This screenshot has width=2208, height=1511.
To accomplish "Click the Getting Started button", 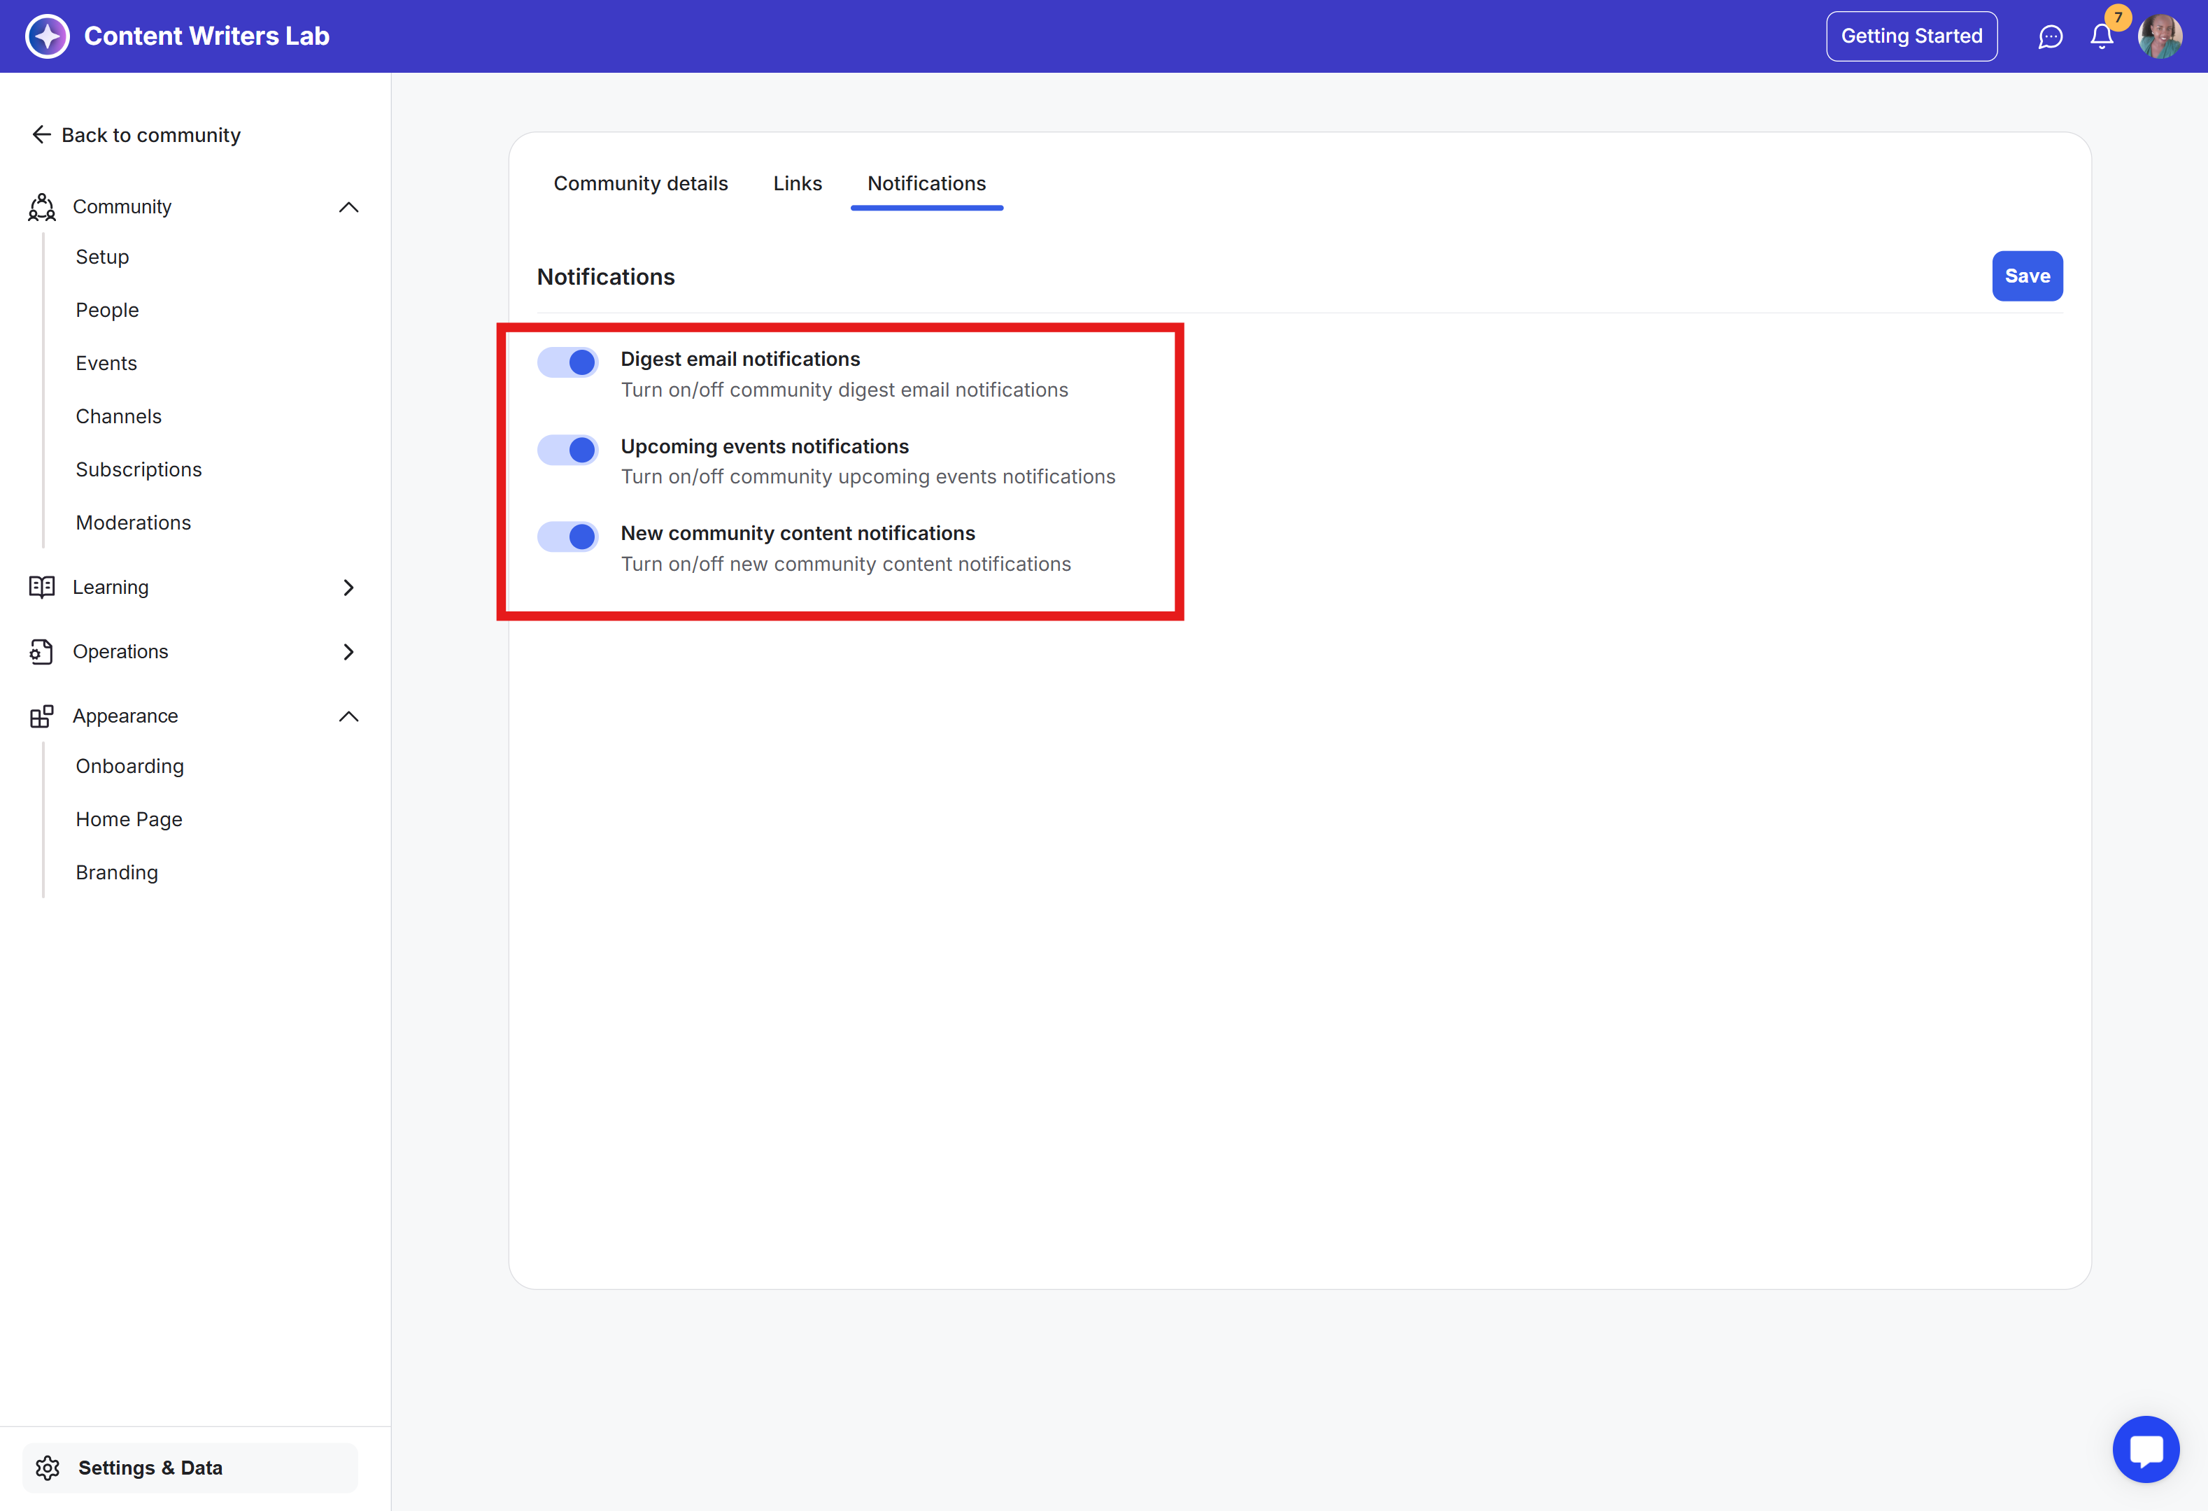I will (x=1911, y=36).
